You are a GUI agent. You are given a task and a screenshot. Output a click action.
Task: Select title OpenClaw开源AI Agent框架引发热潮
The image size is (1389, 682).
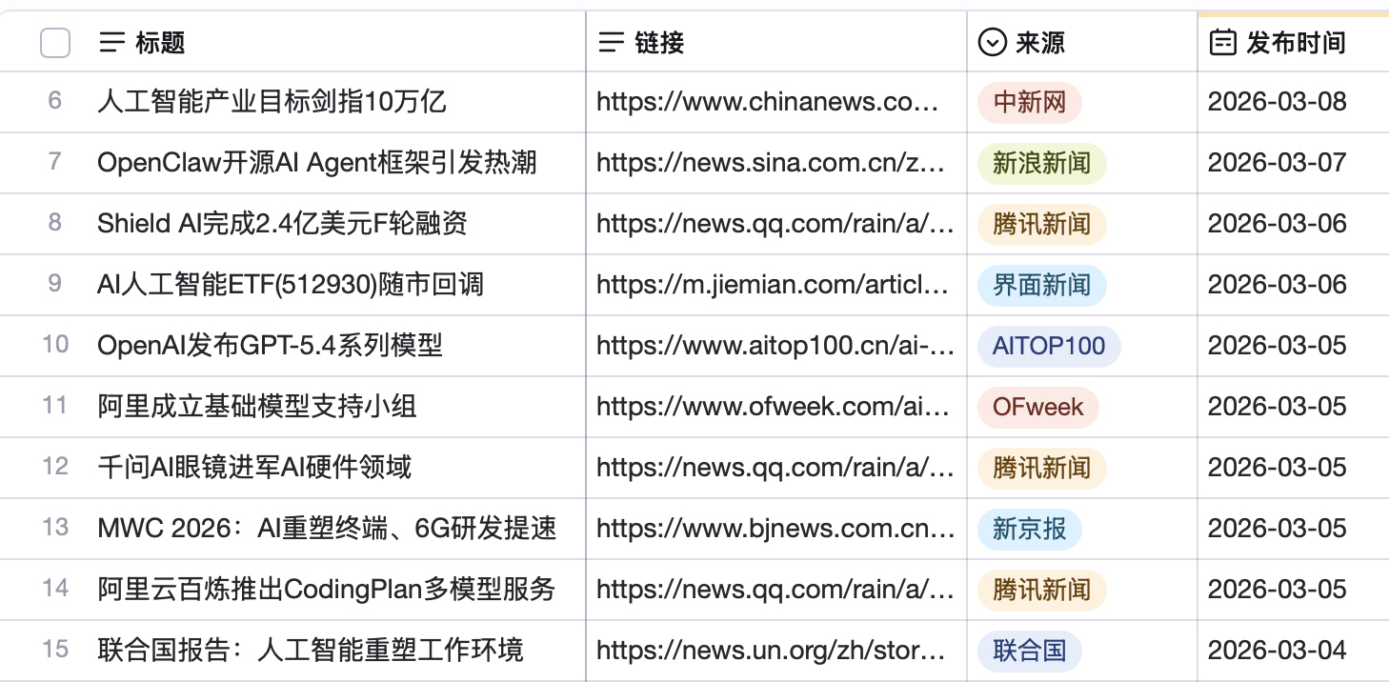coord(317,162)
